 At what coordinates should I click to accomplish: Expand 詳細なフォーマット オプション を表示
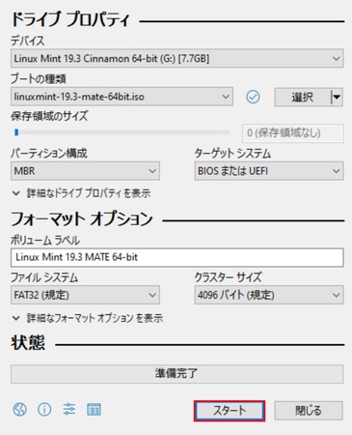88,318
